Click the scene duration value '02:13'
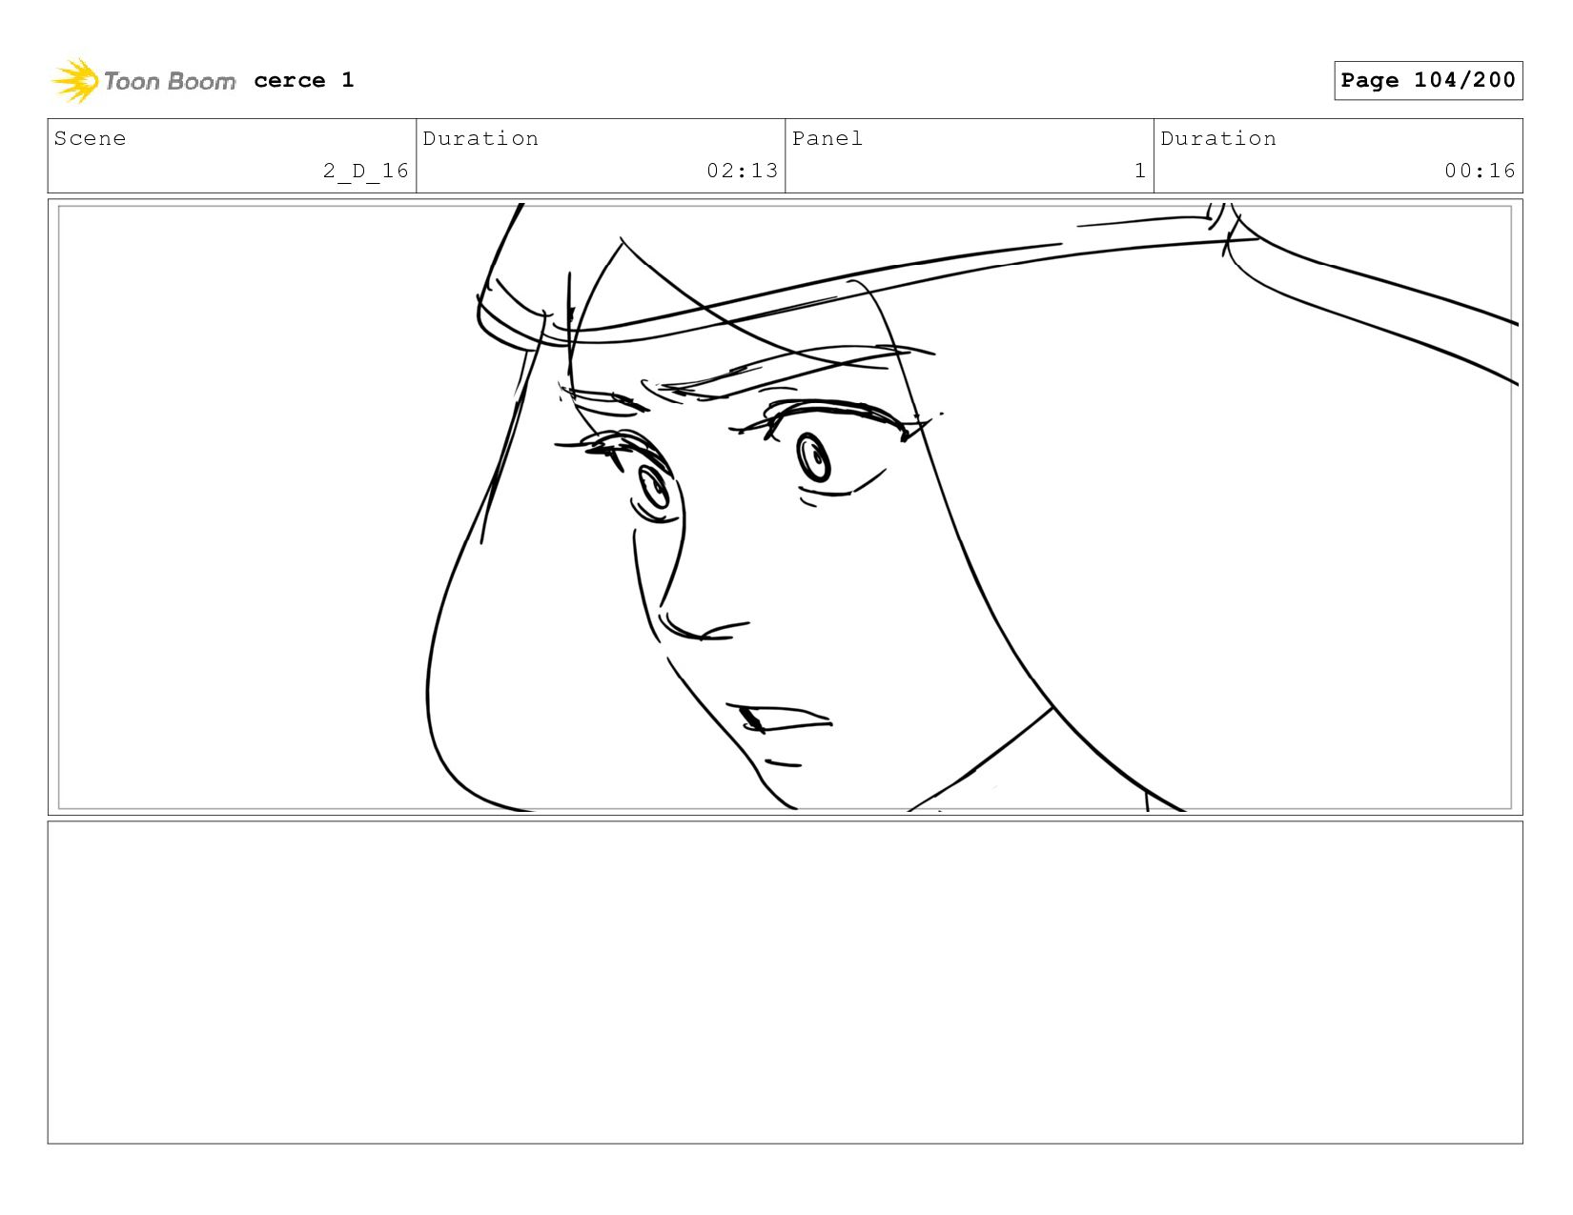1573x1215 pixels. click(743, 171)
